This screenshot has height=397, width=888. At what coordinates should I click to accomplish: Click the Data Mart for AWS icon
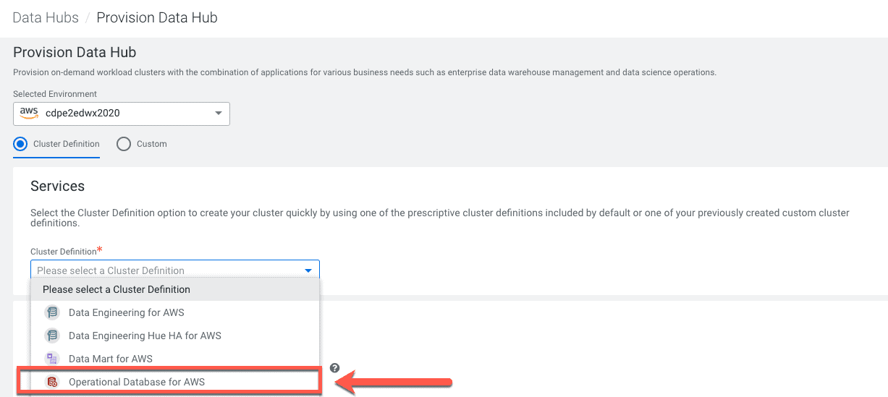(x=51, y=359)
